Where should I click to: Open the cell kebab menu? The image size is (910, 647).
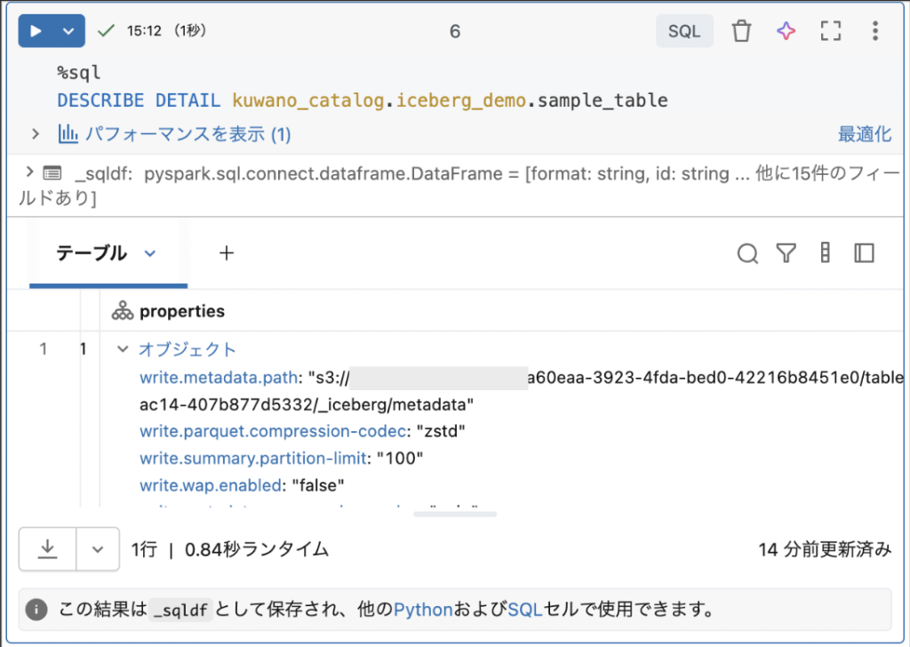coord(875,31)
